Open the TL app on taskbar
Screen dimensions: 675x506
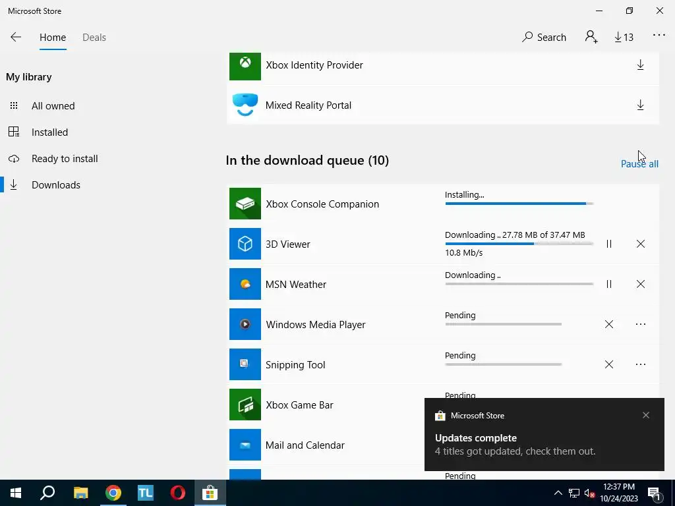pos(146,493)
